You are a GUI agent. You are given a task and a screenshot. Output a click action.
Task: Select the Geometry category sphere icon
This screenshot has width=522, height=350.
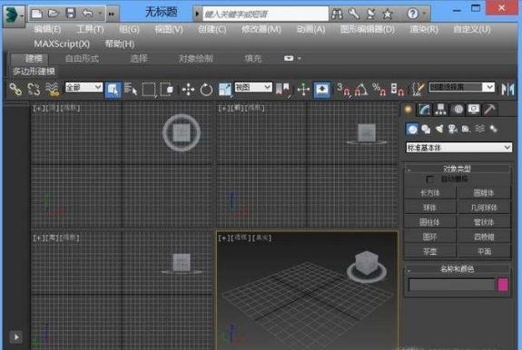[x=412, y=129]
